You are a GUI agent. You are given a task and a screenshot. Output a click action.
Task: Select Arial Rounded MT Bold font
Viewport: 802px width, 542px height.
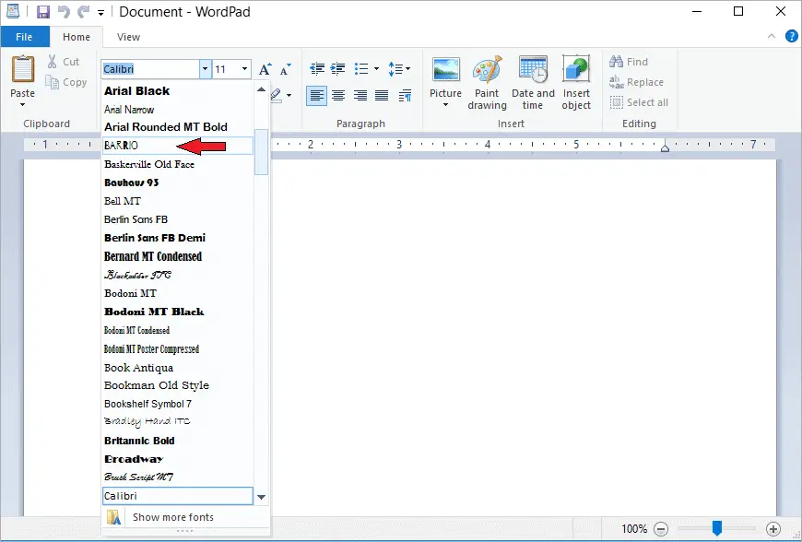point(177,127)
